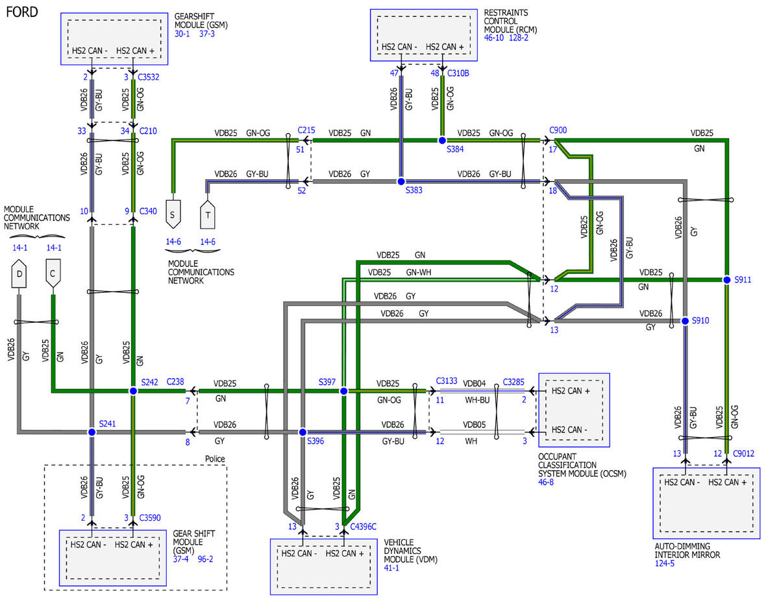779x602 pixels.
Task: Open page reference 124-5 for Auto-Dimming Mirror
Action: point(665,564)
